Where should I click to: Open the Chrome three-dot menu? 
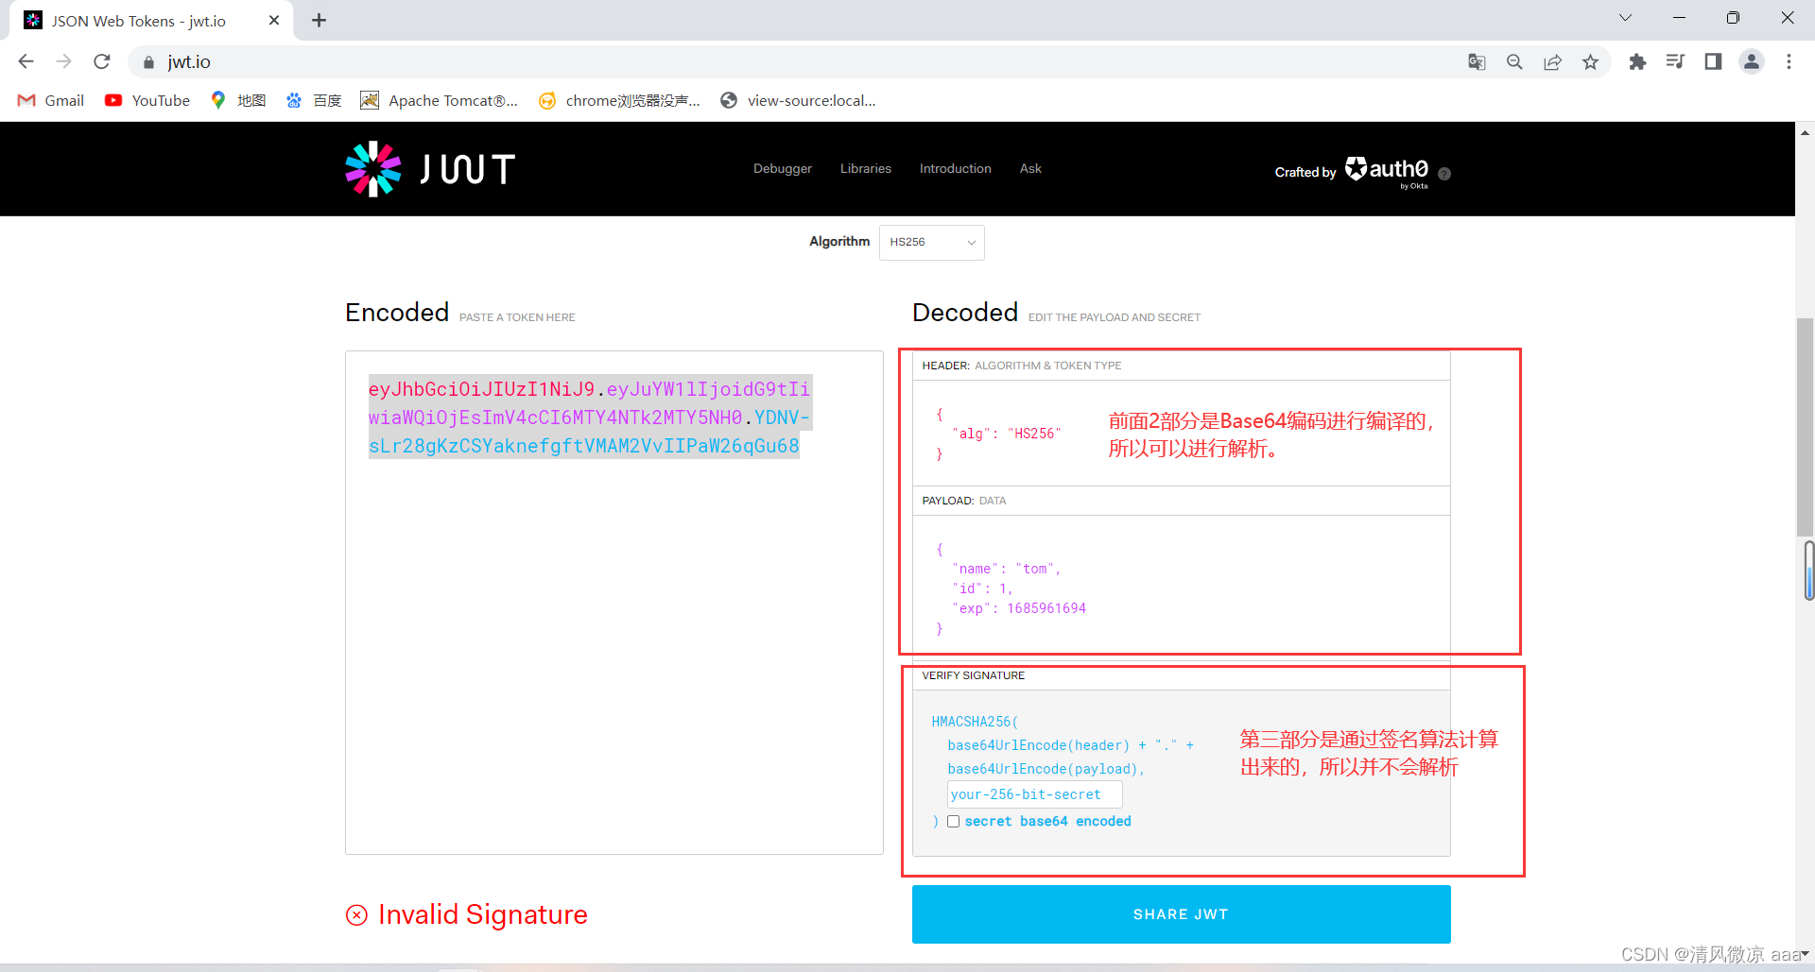[x=1789, y=62]
